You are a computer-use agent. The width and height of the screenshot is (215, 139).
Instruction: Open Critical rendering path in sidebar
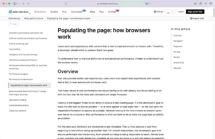coord(19,44)
